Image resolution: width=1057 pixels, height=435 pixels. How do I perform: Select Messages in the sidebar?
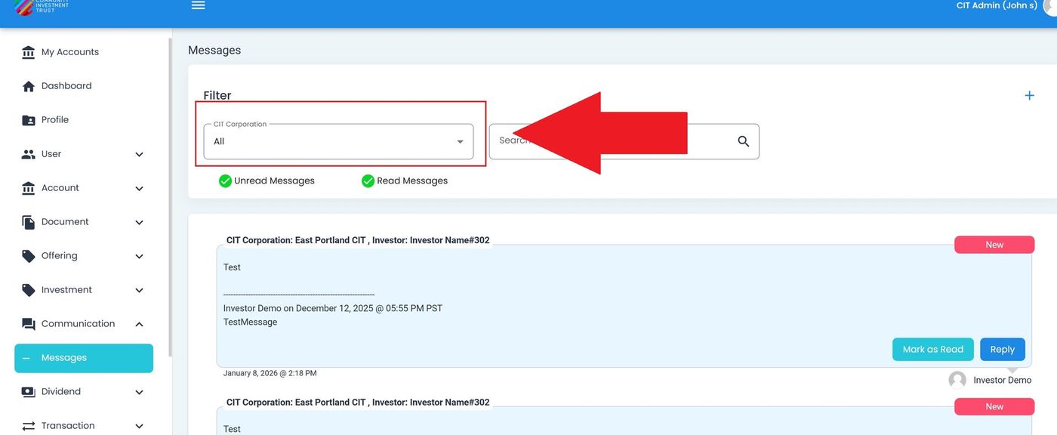point(83,358)
